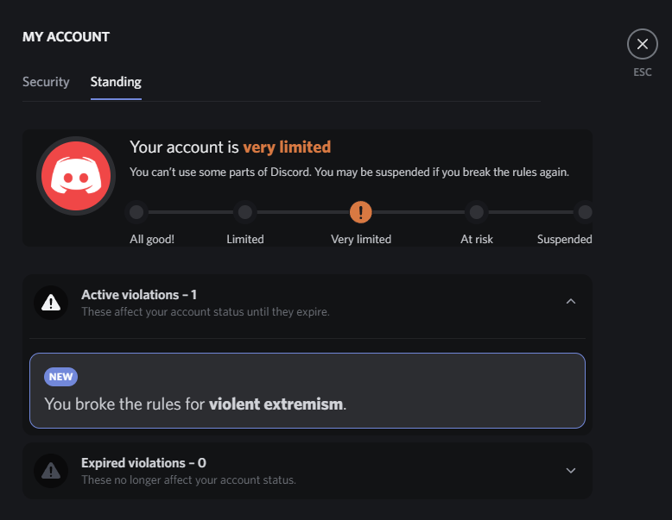The width and height of the screenshot is (672, 520).
Task: Click the red Discord avatar logo
Action: point(76,176)
